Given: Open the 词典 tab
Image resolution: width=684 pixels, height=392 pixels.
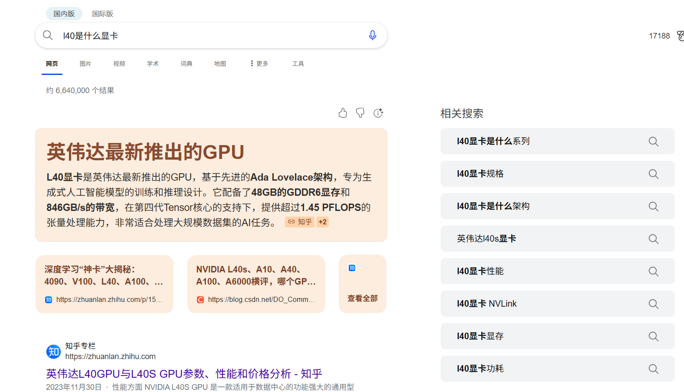Looking at the screenshot, I should tap(187, 64).
